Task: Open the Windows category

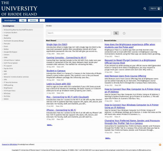Action: (7, 93)
